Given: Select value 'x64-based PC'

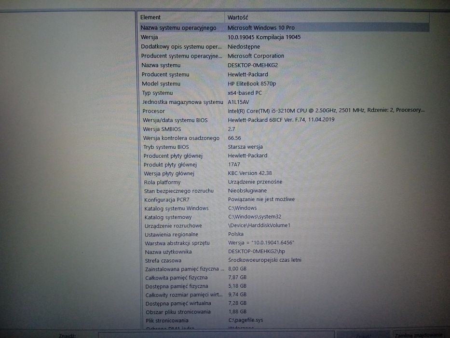Looking at the screenshot, I should click(x=245, y=93).
